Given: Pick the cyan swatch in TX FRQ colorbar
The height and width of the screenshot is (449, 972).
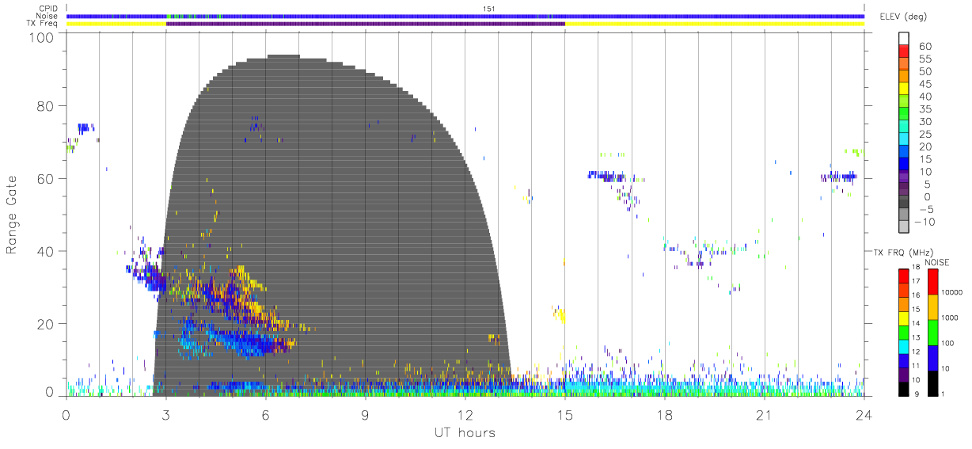Looking at the screenshot, I should (904, 345).
